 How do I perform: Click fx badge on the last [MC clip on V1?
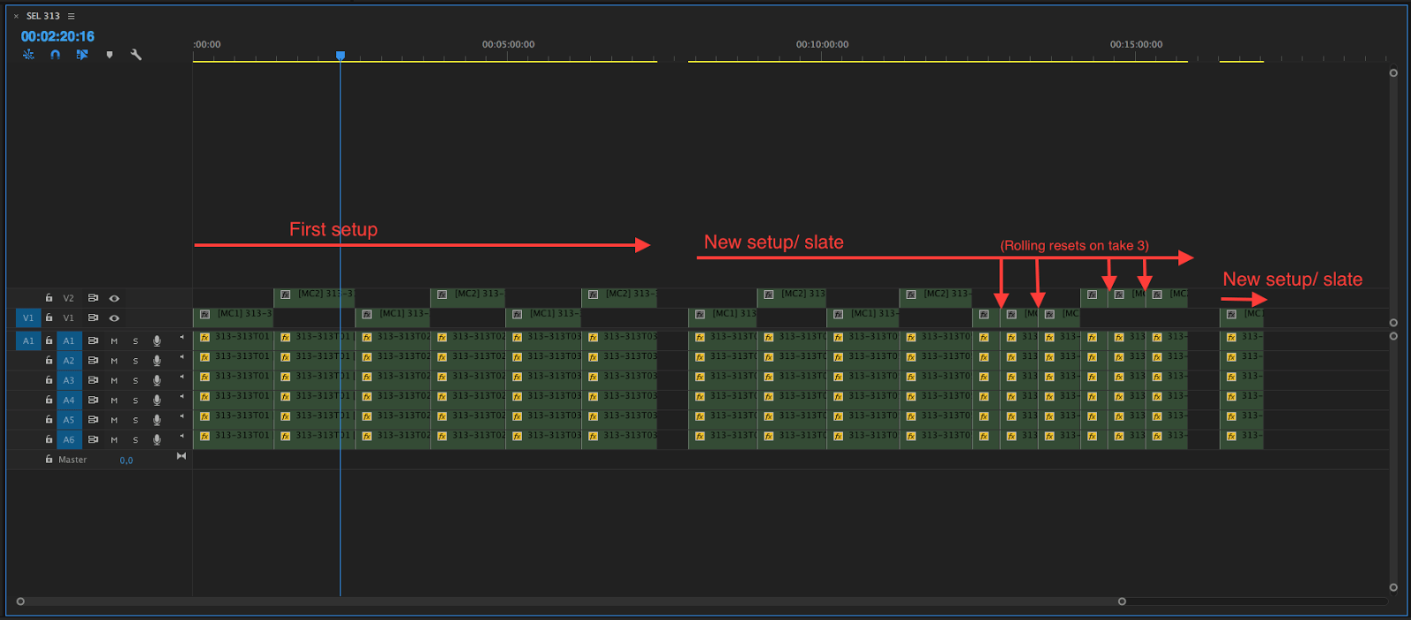coord(1231,315)
